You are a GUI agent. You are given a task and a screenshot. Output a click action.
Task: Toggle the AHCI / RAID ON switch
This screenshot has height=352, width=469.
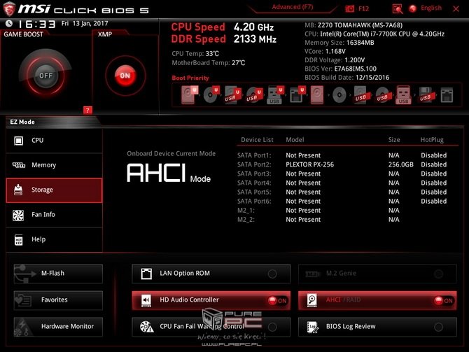[444, 300]
